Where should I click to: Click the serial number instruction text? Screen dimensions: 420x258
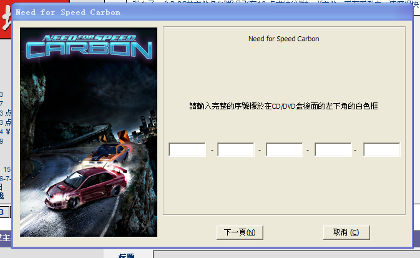click(x=284, y=106)
